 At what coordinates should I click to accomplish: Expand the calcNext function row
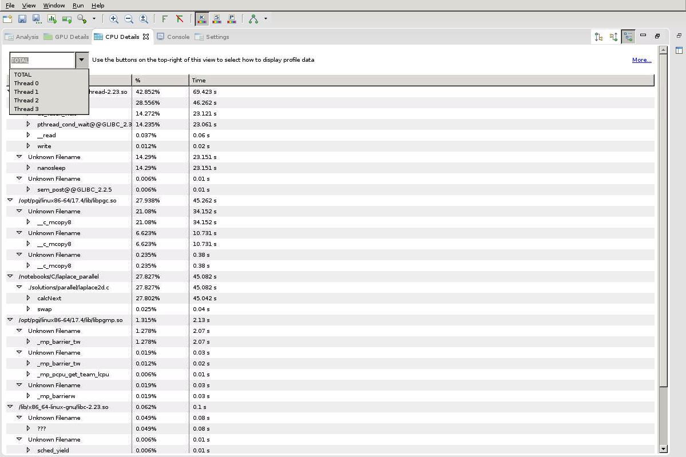pyautogui.click(x=29, y=298)
